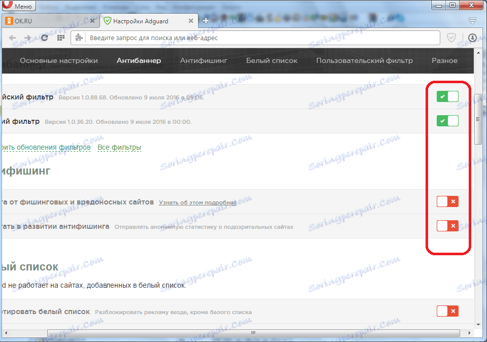Click the vertical scrollbar thumb
Screen dimensions: 487x342
tap(478, 119)
